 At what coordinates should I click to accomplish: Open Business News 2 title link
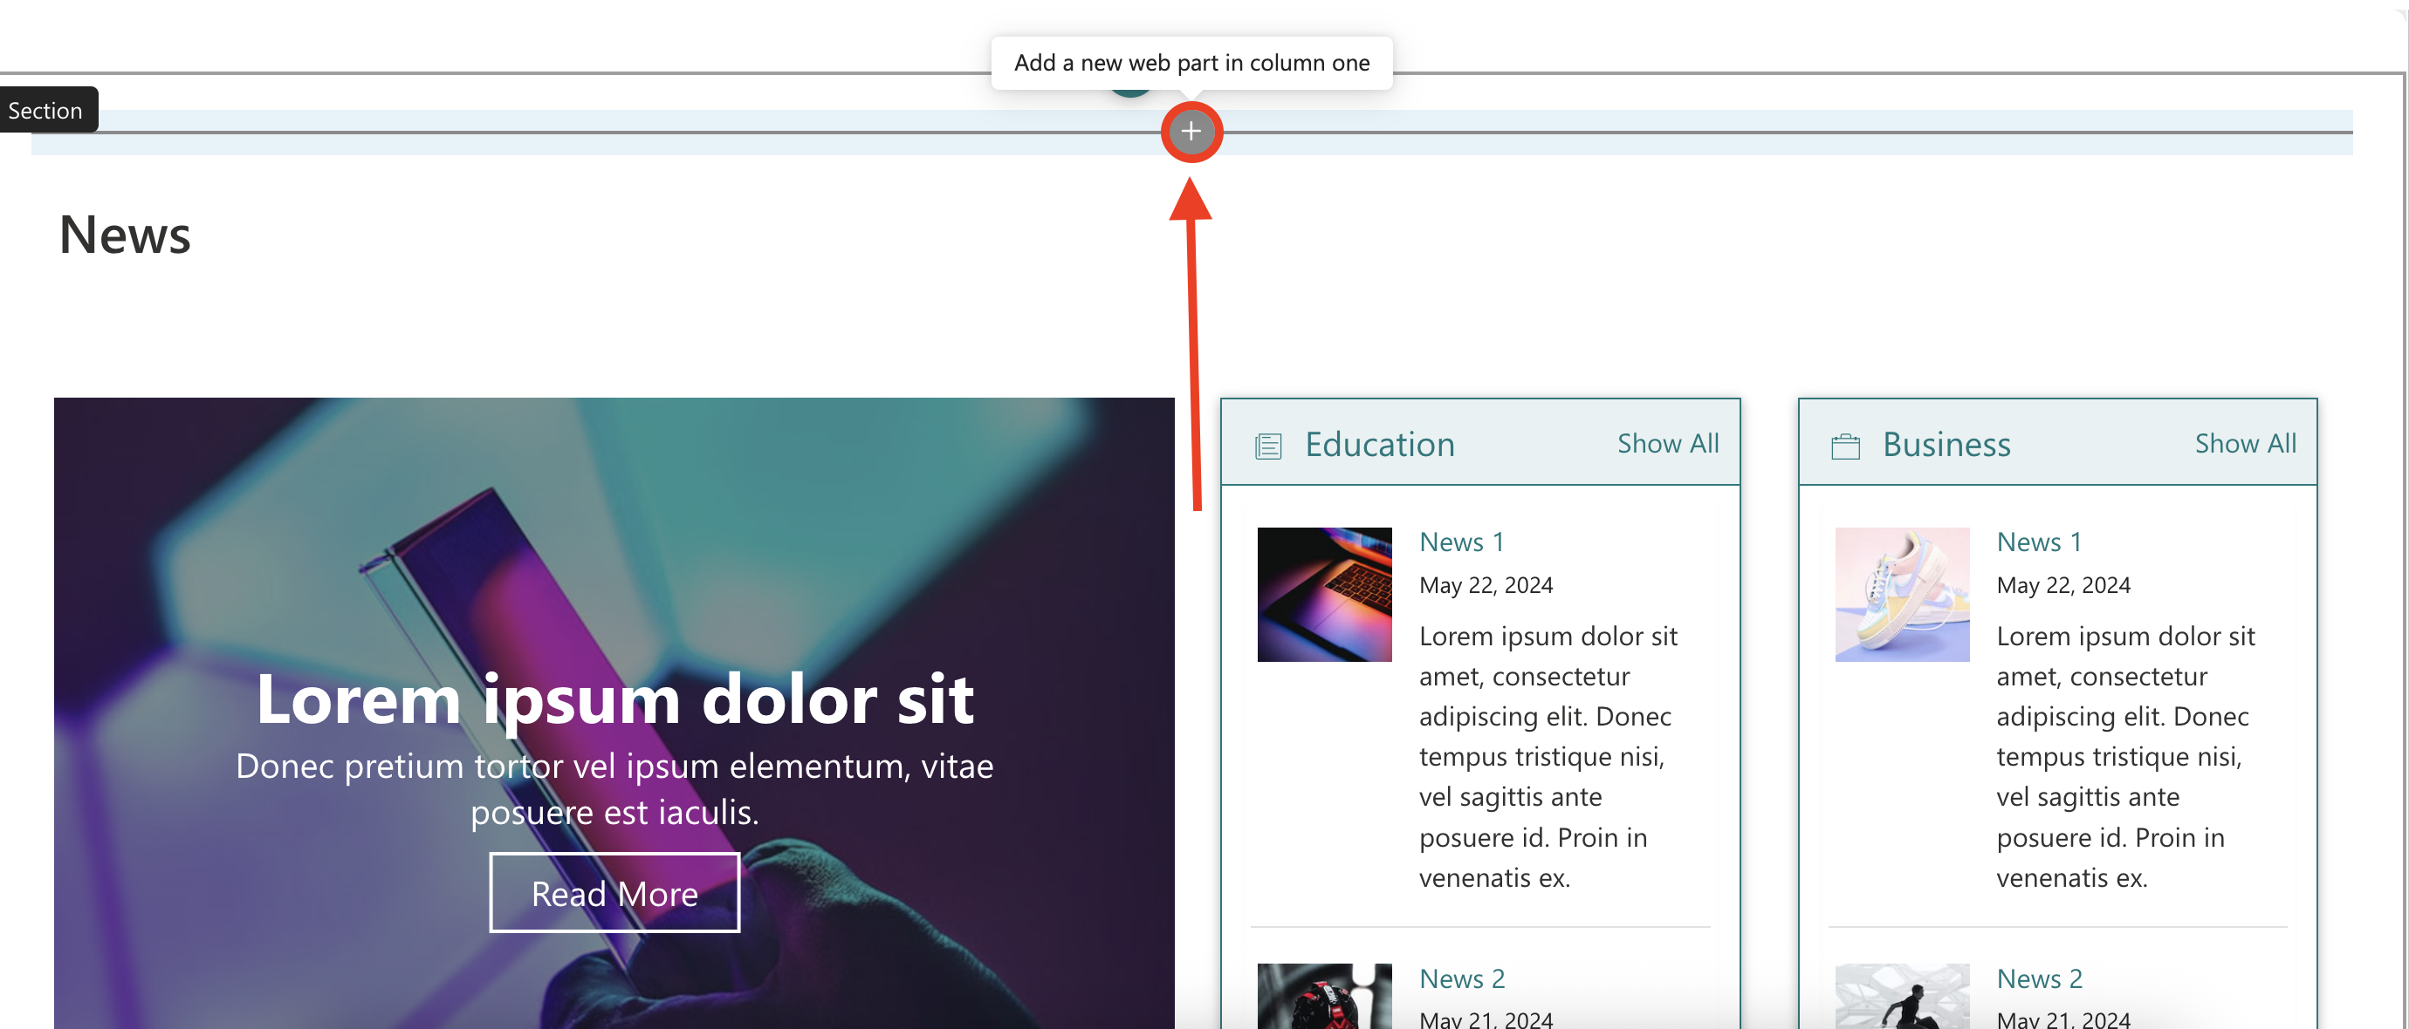pyautogui.click(x=2038, y=978)
